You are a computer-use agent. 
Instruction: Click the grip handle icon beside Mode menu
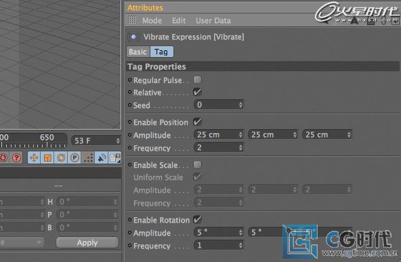[x=132, y=20]
